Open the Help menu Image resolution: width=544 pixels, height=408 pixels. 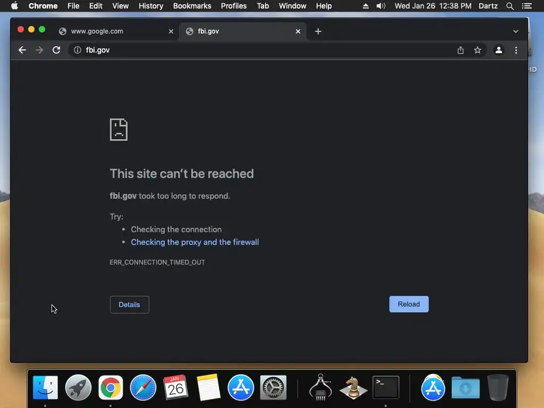324,6
